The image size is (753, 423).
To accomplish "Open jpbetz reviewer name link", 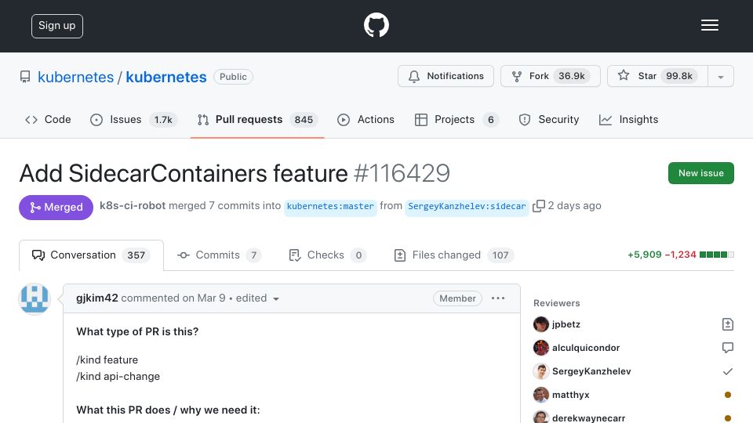I will 566,324.
